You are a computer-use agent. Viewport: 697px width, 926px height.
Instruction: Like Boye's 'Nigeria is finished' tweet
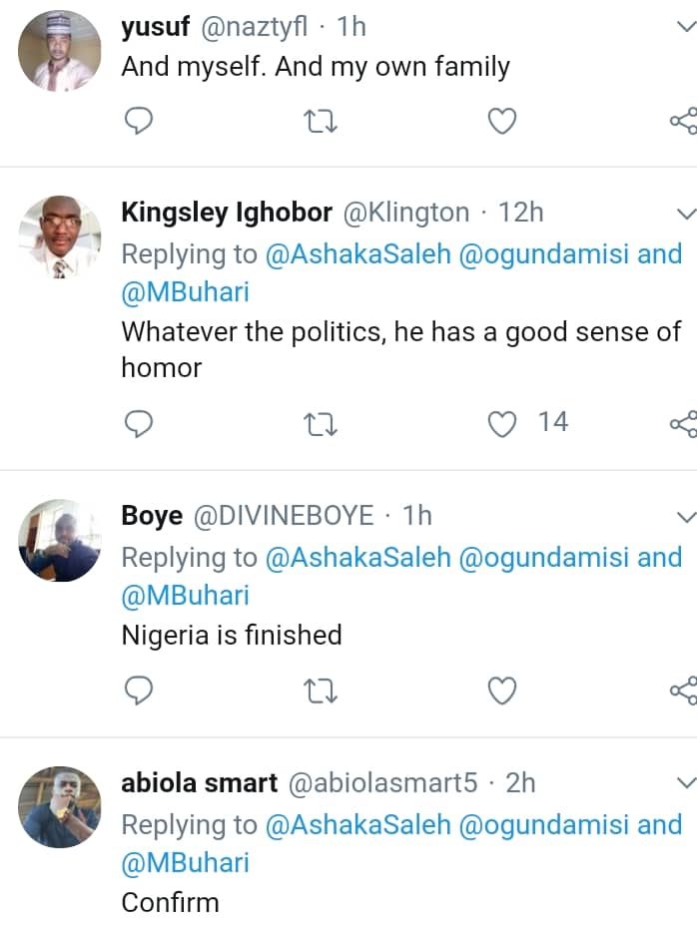501,690
